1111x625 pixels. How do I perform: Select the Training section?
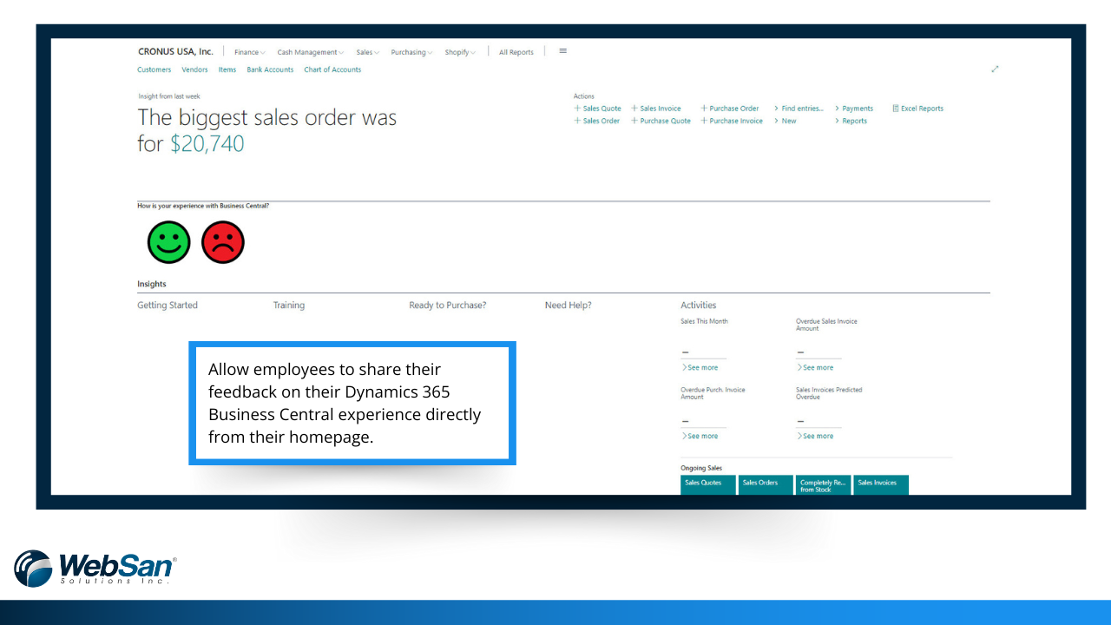click(x=289, y=305)
